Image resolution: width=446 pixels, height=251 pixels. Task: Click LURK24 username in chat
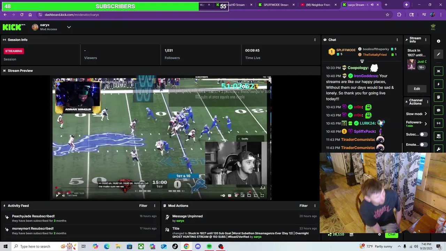(367, 123)
